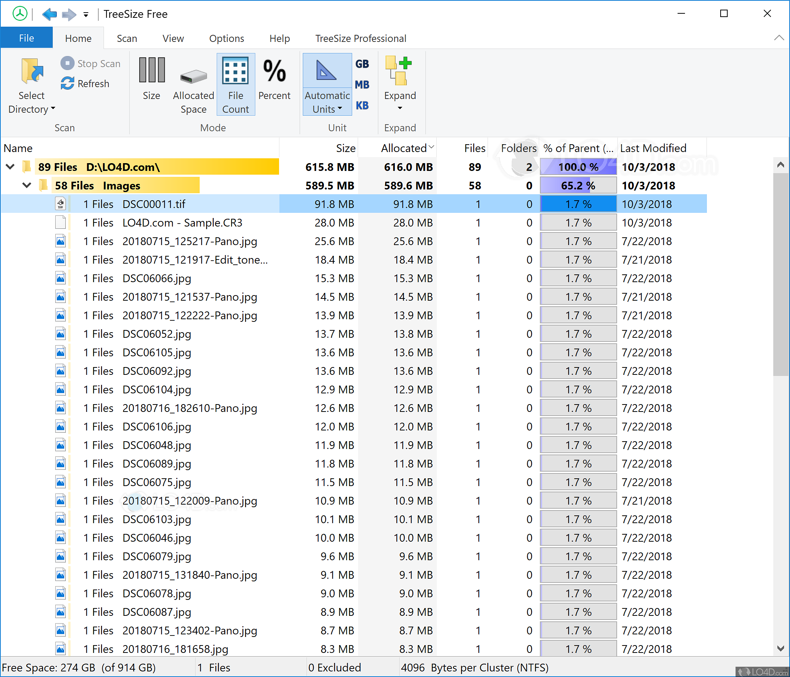Open the TreeSize Professional page

(360, 38)
